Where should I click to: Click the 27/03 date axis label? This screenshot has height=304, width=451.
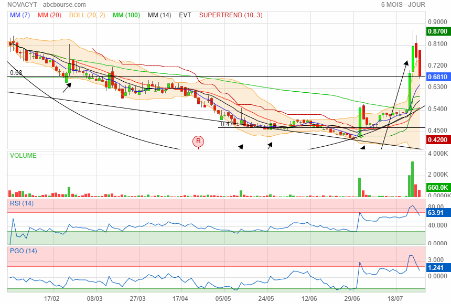click(137, 299)
